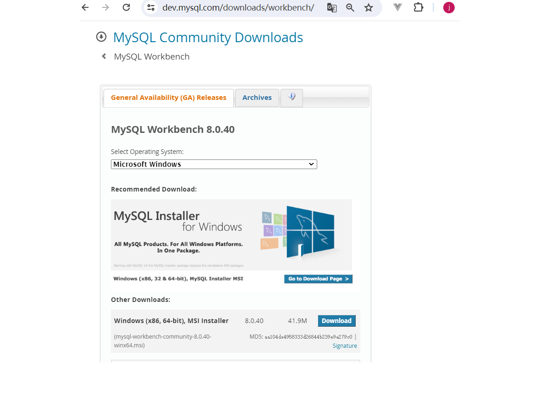The image size is (534, 411).
Task: Click the Go to Download Page button
Action: (x=318, y=279)
